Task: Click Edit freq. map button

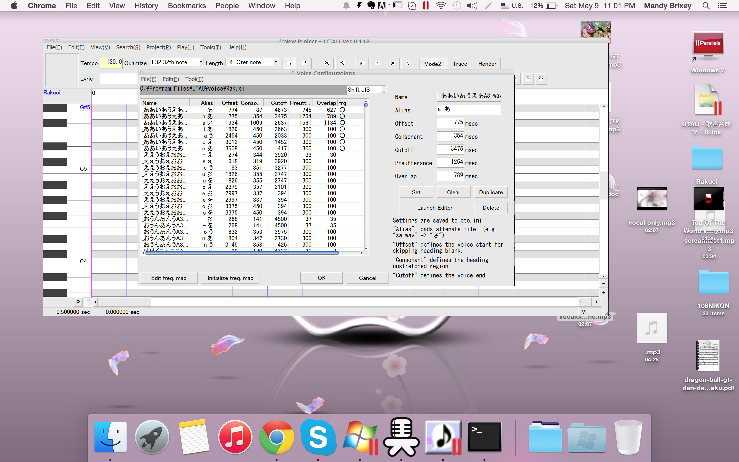Action: [x=169, y=278]
